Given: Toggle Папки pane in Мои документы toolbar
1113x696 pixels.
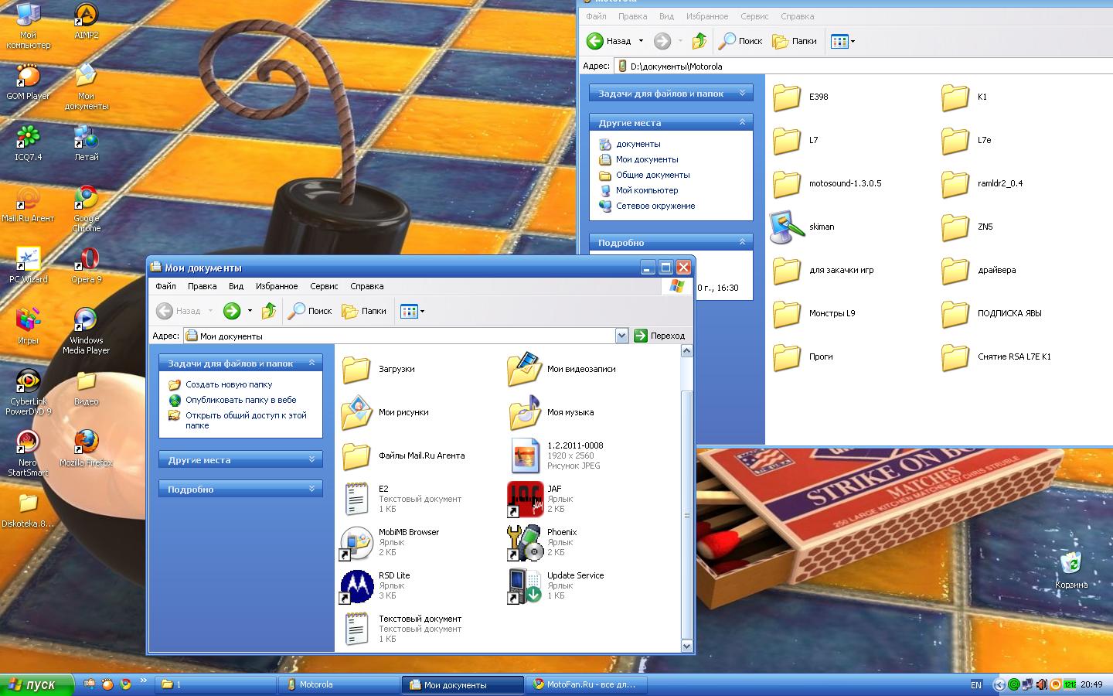Looking at the screenshot, I should pos(364,311).
